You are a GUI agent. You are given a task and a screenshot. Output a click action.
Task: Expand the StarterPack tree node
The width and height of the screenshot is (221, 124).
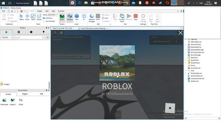(x=186, y=60)
